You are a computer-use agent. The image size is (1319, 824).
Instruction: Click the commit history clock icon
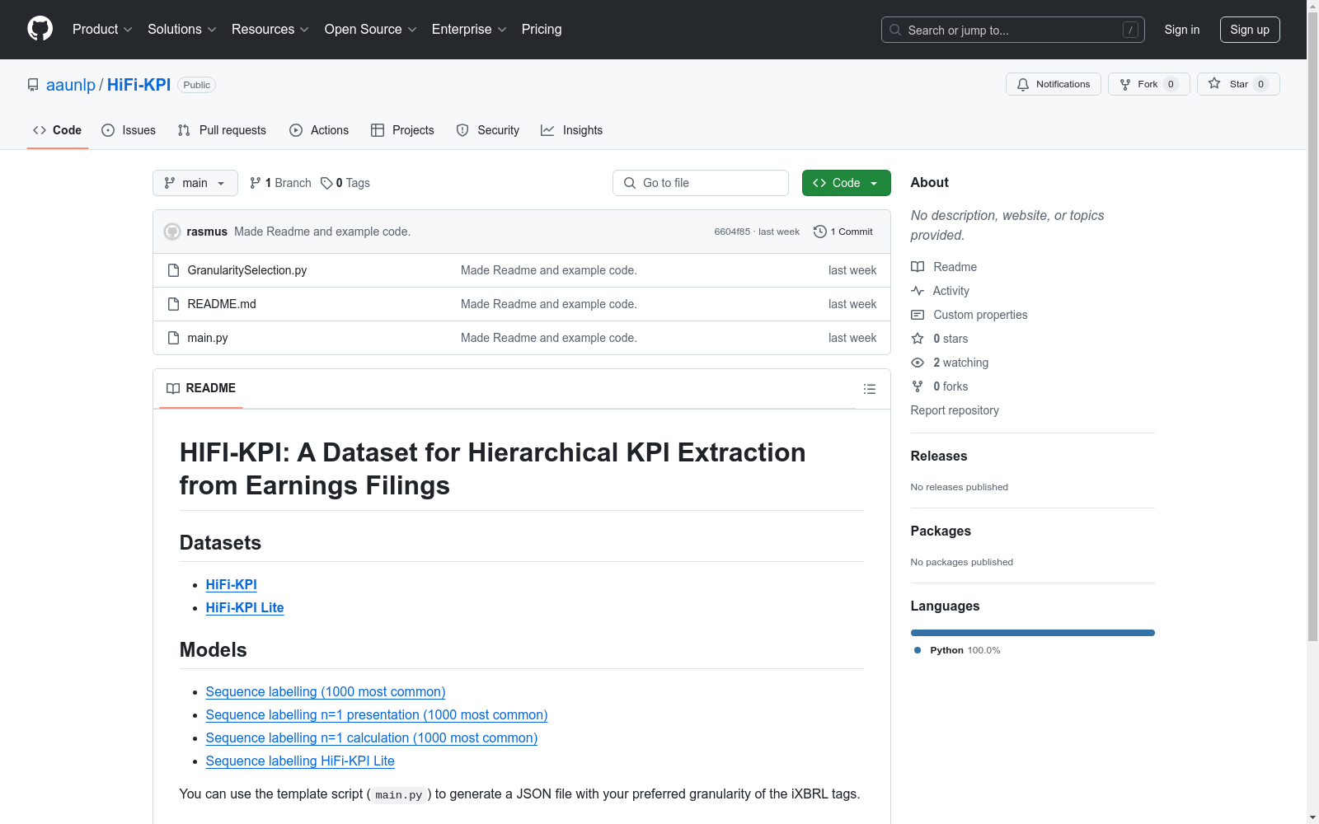[x=819, y=232]
